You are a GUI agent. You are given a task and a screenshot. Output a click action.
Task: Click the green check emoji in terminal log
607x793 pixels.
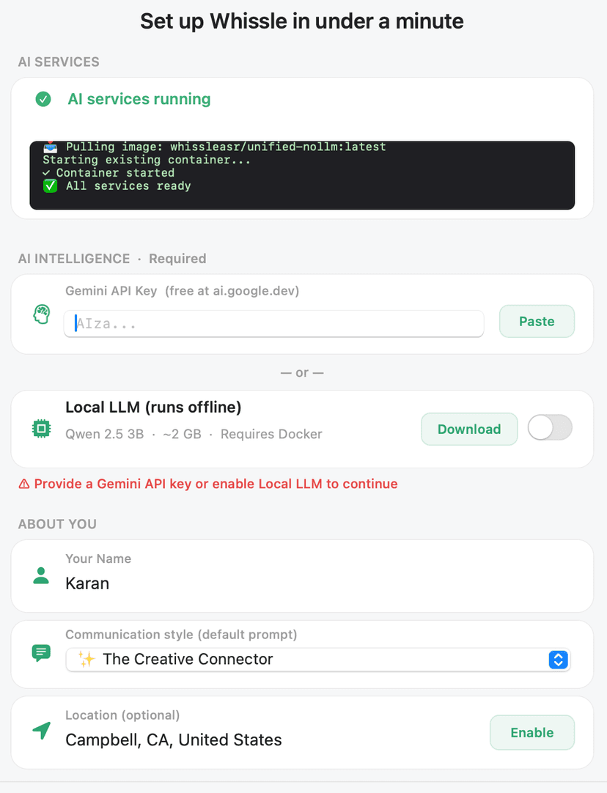50,186
